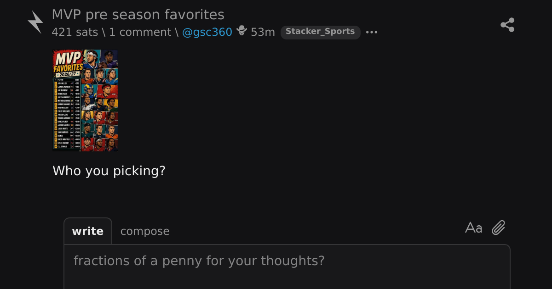This screenshot has height=289, width=552.
Task: Click the Who you picking? post text
Action: click(x=109, y=171)
